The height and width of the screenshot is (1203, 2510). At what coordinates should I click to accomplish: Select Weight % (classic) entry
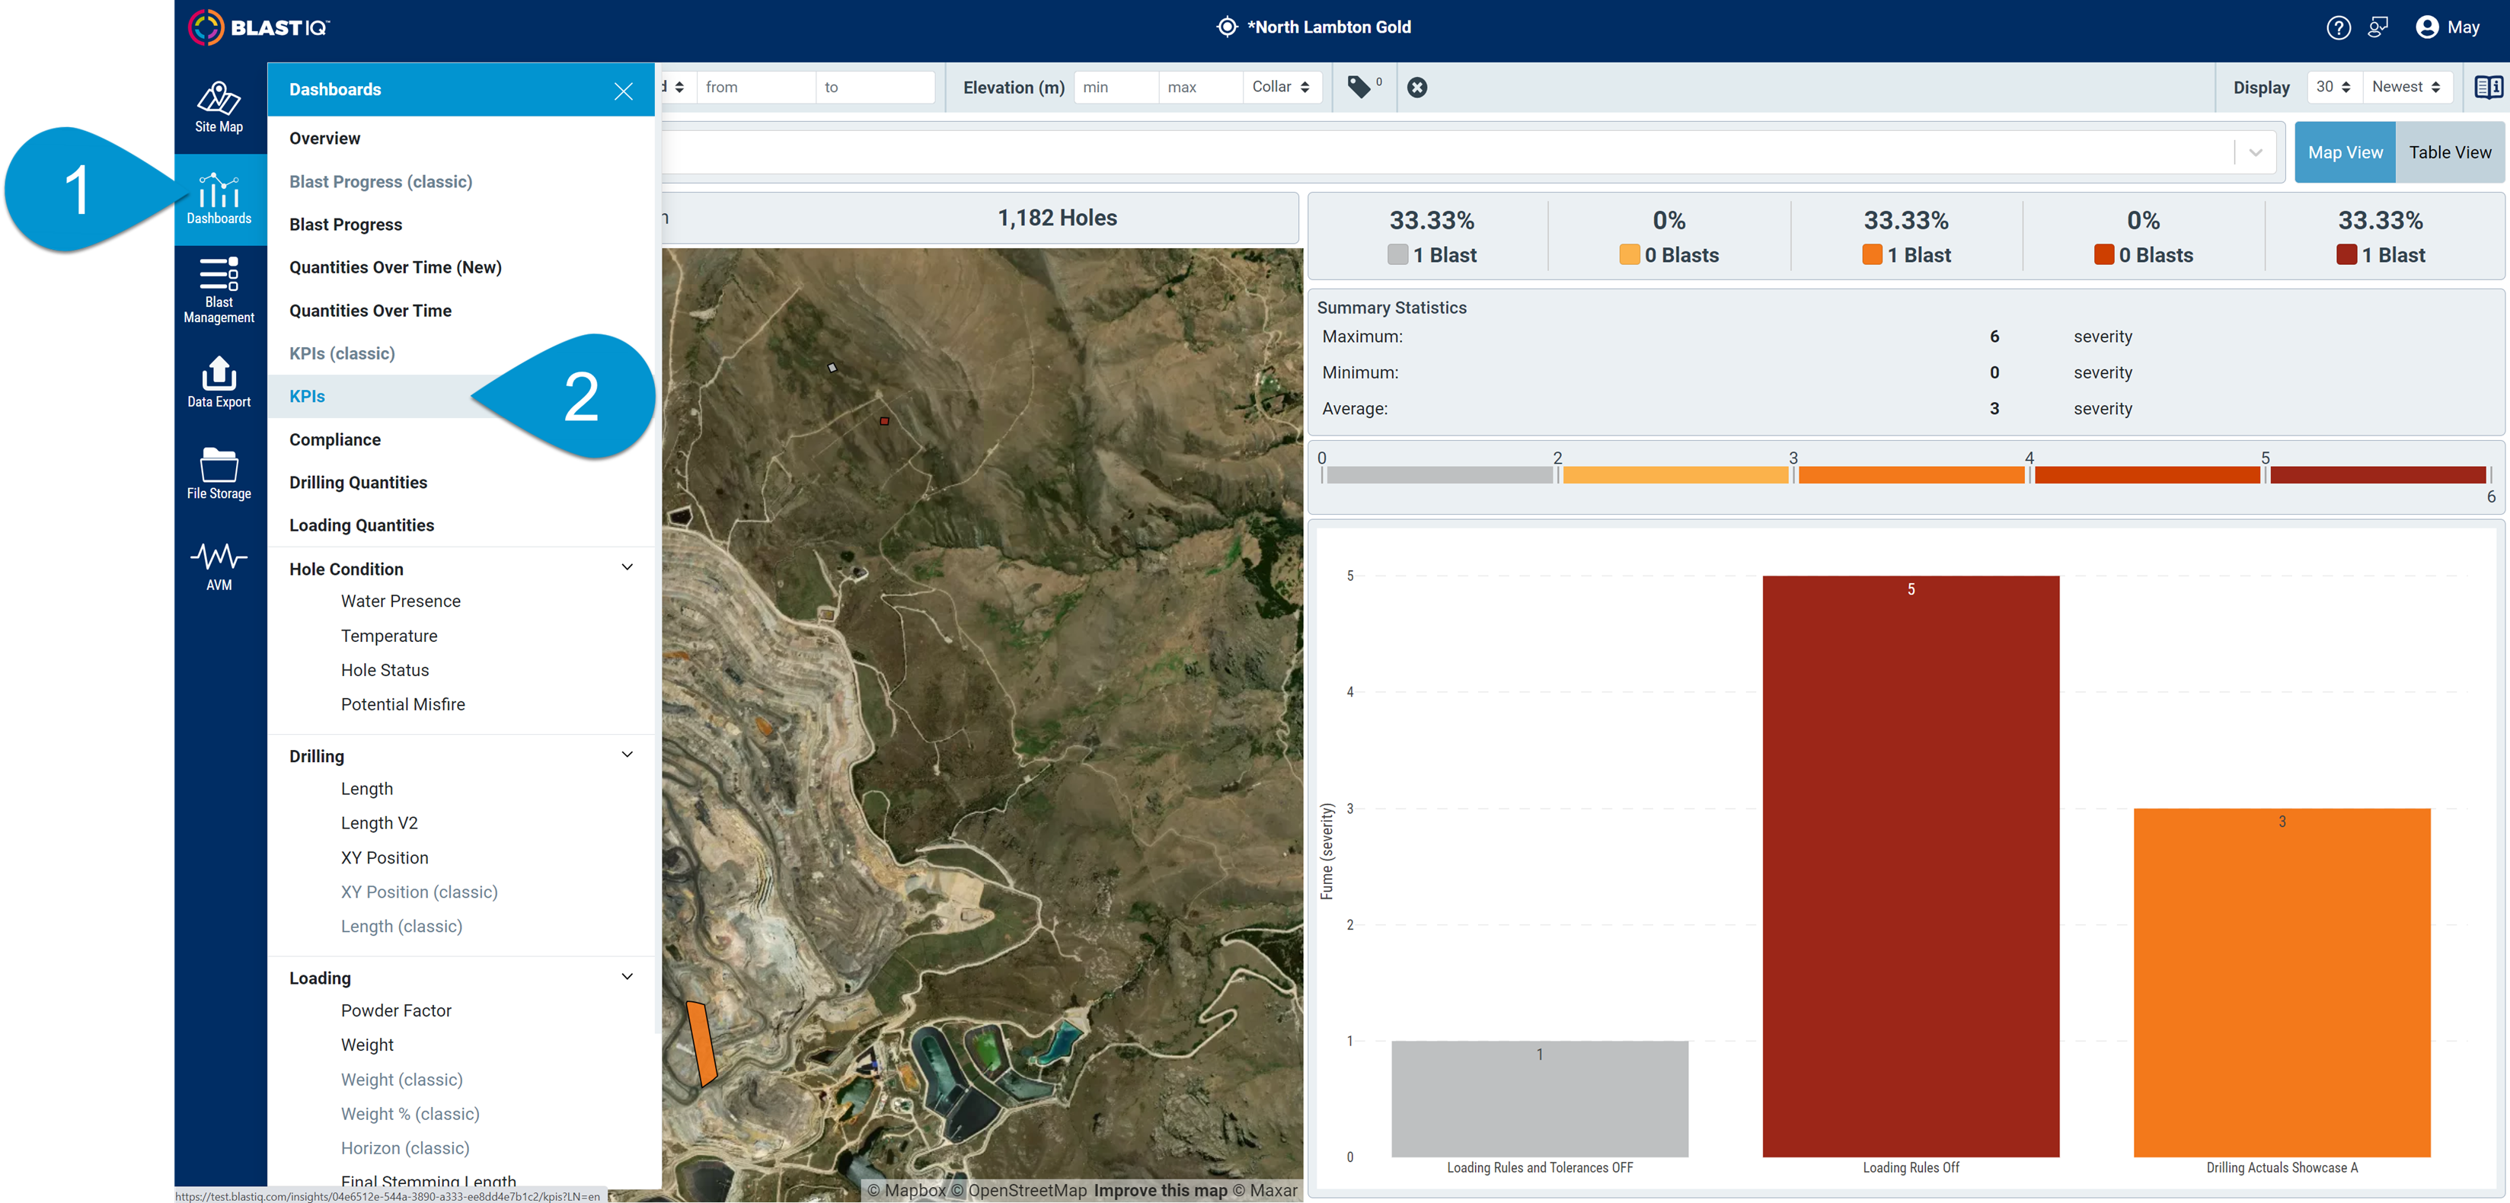click(x=410, y=1113)
